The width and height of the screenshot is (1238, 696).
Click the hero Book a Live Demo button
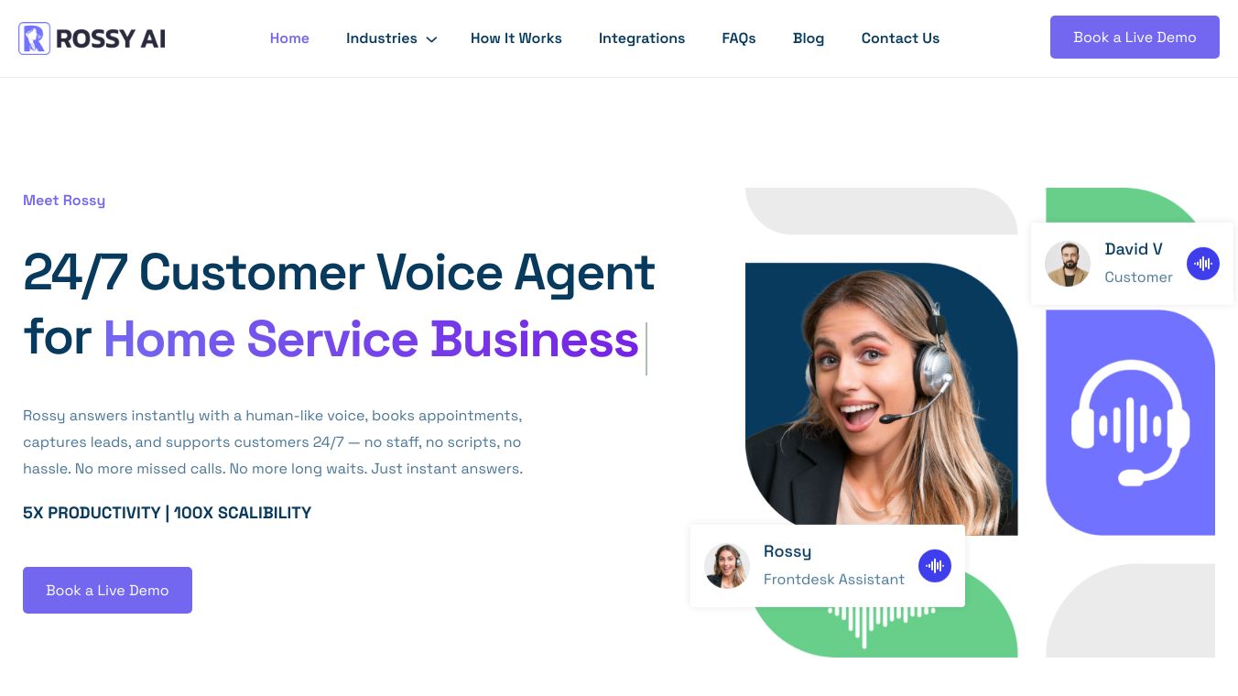[x=107, y=590]
